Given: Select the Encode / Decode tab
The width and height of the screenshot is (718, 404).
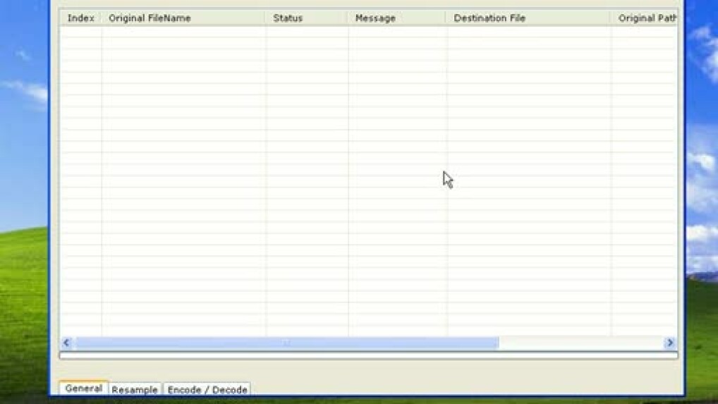Looking at the screenshot, I should (x=207, y=390).
